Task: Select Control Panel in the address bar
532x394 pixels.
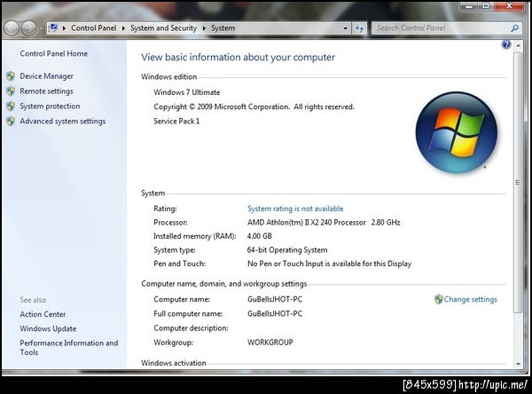Action: [93, 28]
